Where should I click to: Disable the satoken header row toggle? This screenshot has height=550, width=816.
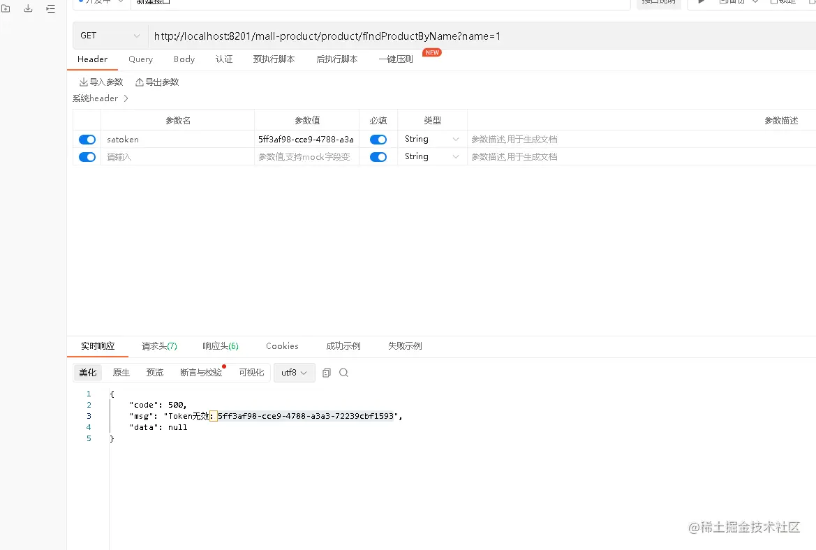point(87,139)
